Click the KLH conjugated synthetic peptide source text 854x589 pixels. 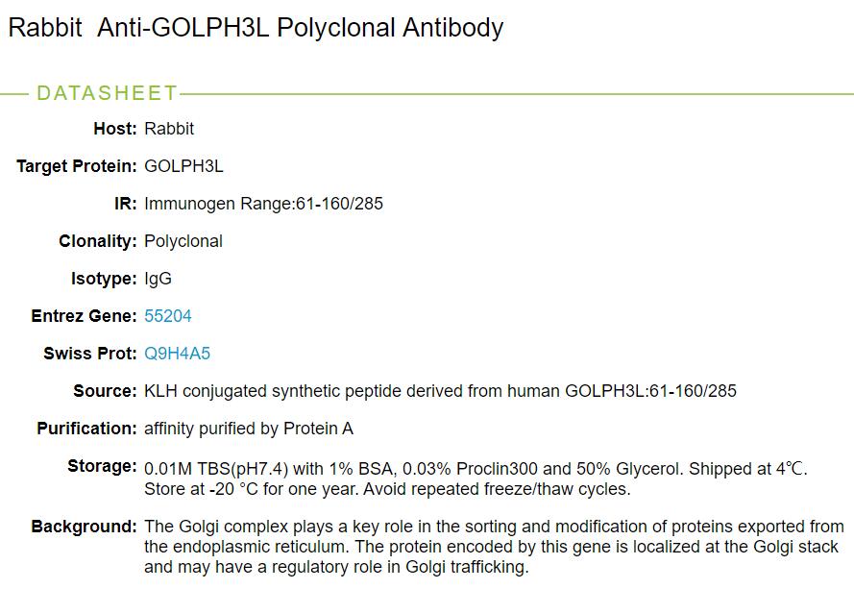[x=440, y=391]
